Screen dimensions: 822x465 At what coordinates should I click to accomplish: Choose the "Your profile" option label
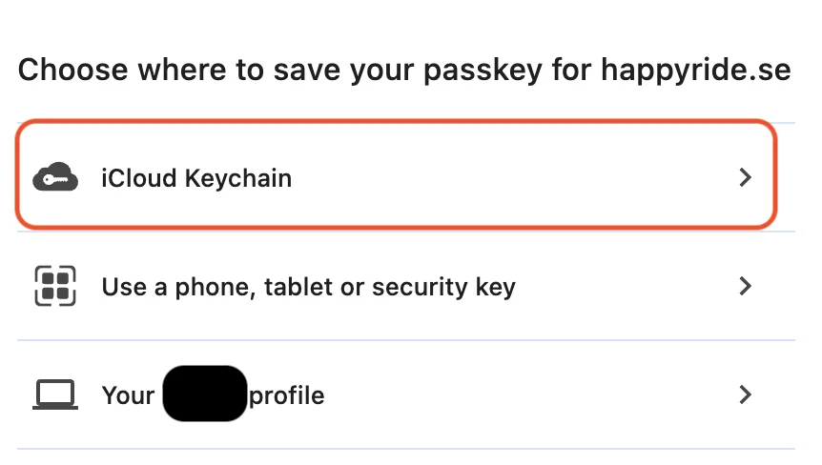pyautogui.click(x=286, y=395)
